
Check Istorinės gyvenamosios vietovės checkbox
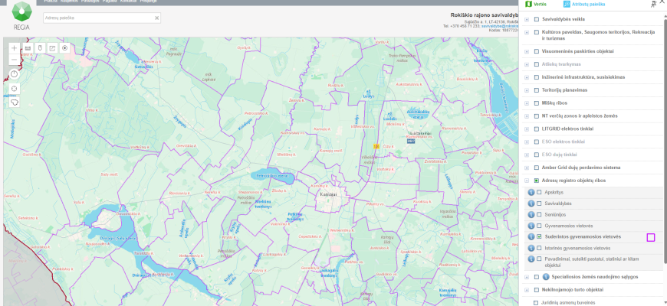click(x=539, y=248)
